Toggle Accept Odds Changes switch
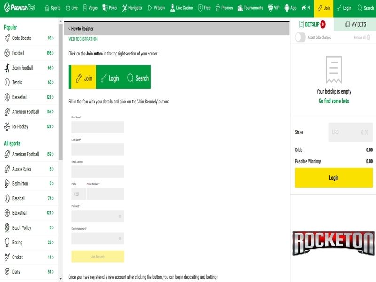Screen dimensions: 376x282 [x=300, y=38]
